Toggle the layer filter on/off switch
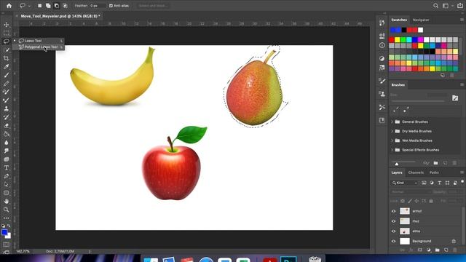466x262 pixels. pyautogui.click(x=462, y=181)
